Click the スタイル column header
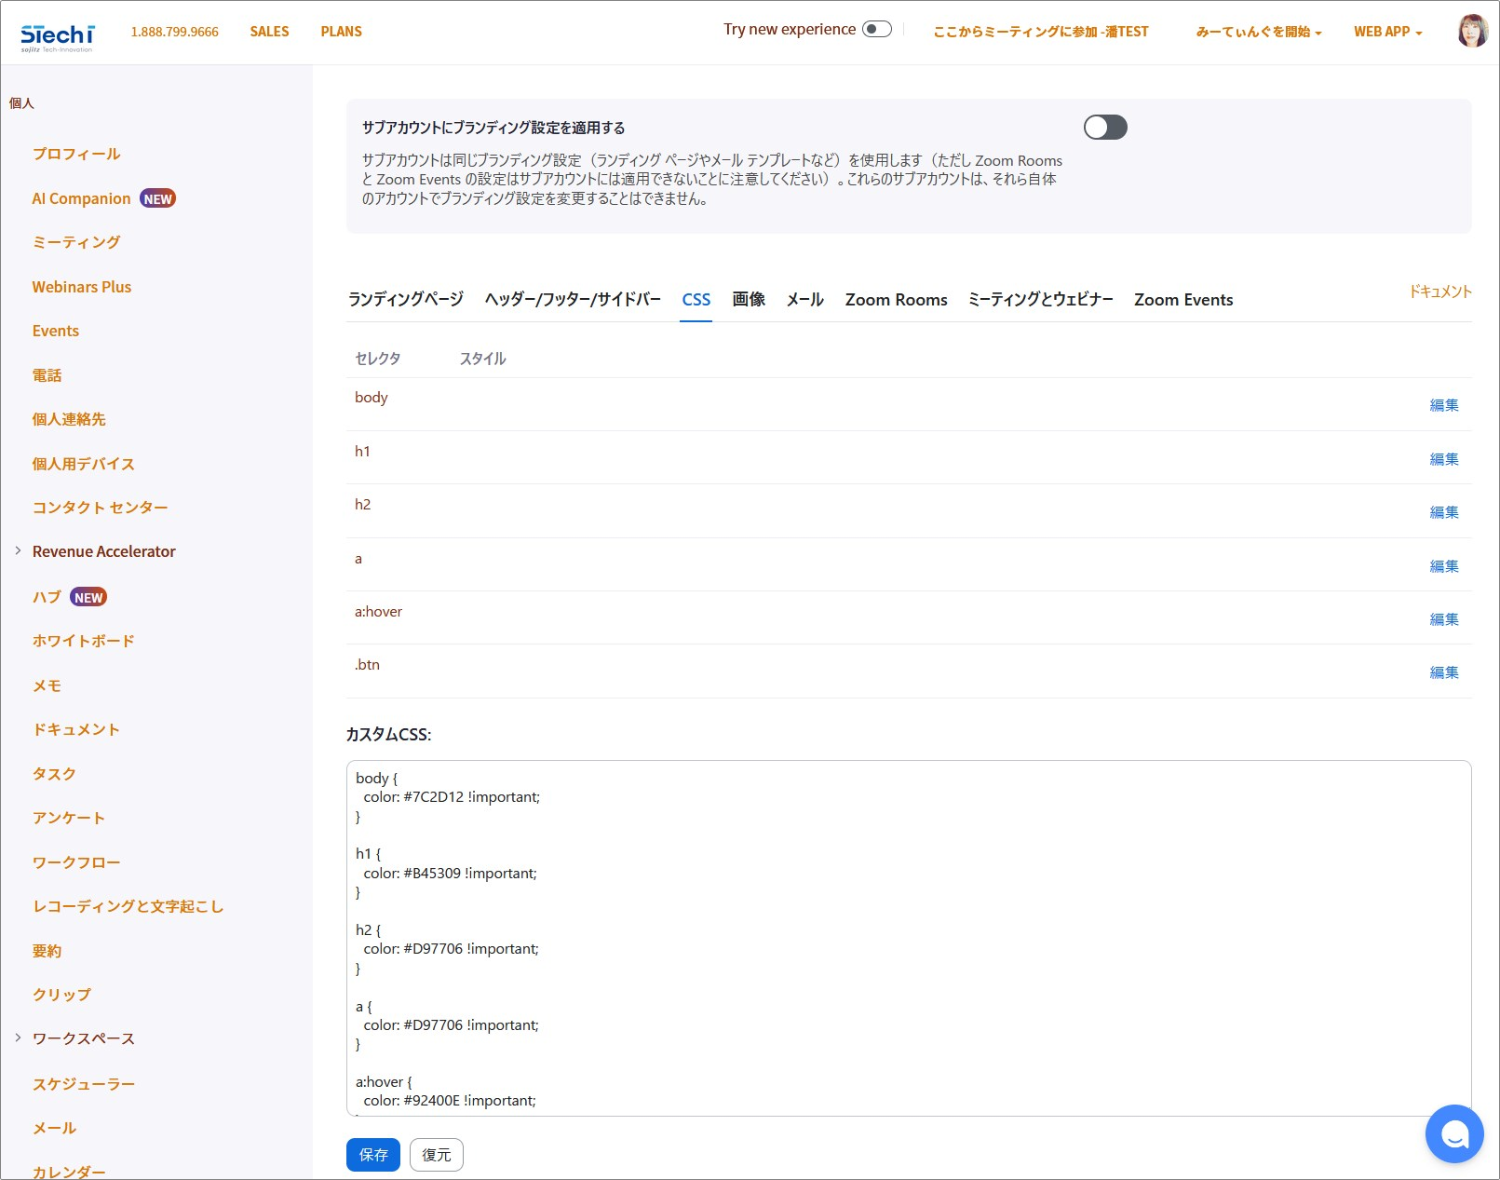 pos(482,359)
